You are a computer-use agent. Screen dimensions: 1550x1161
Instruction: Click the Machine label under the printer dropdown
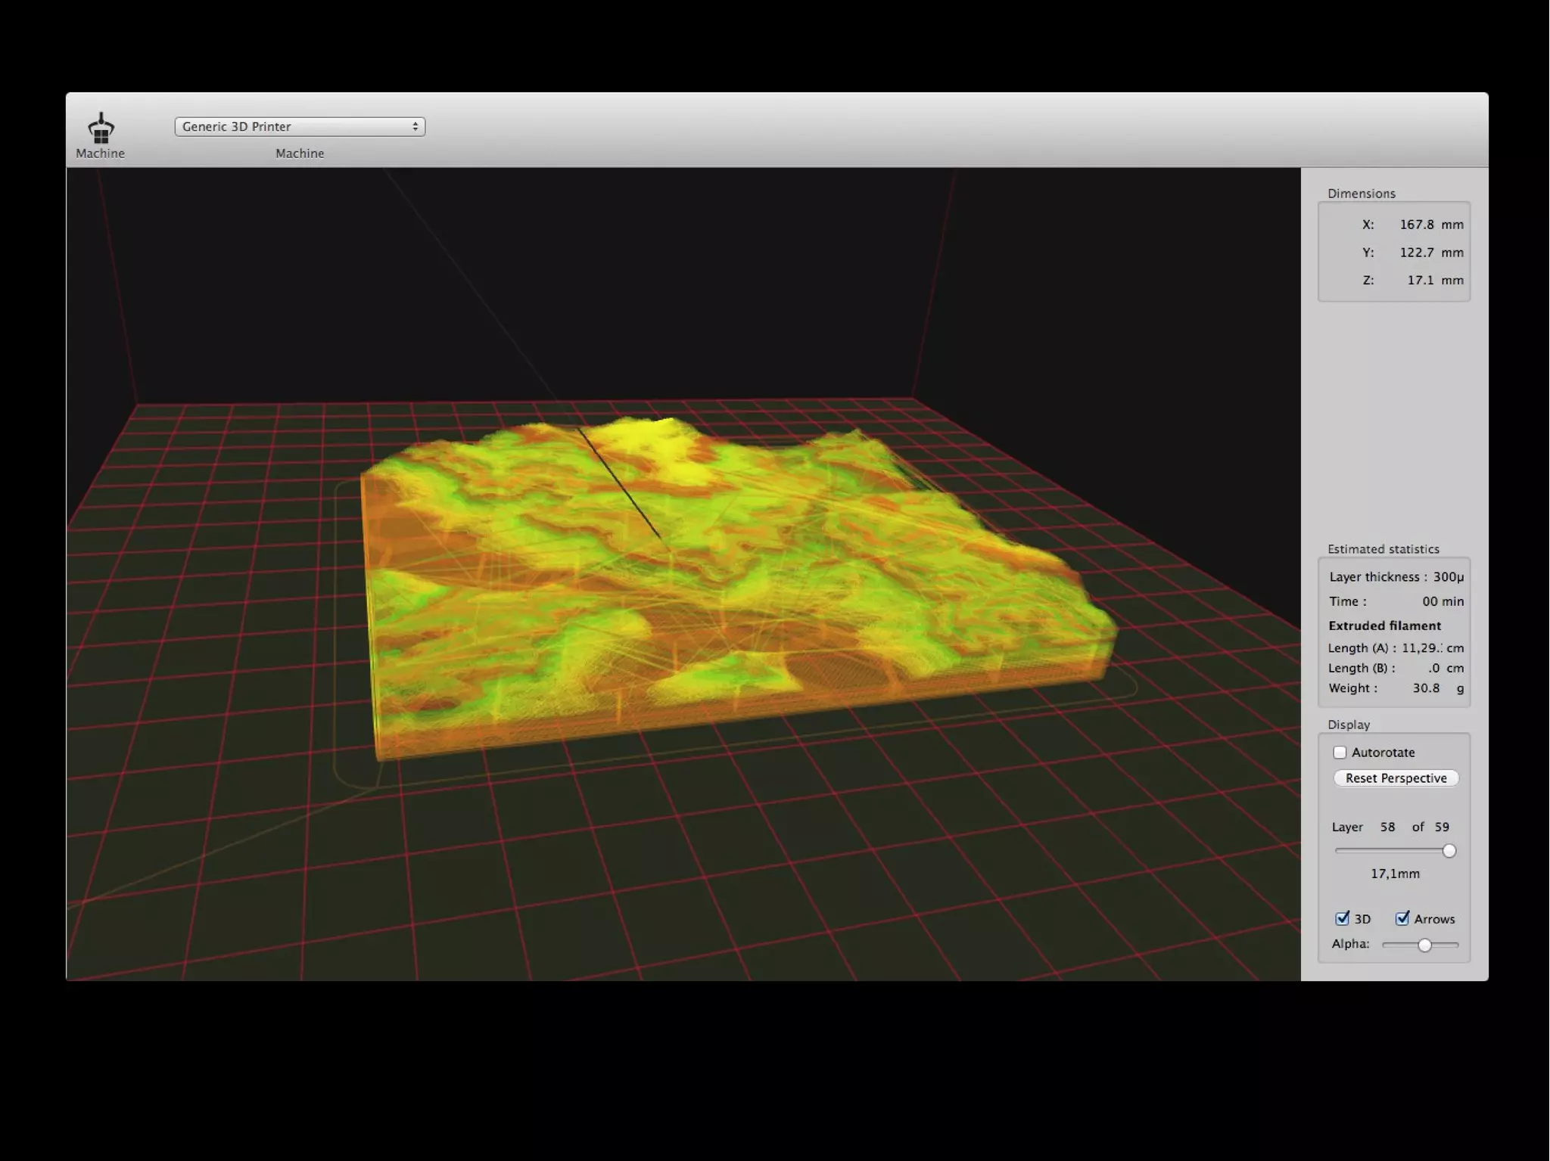click(x=299, y=154)
